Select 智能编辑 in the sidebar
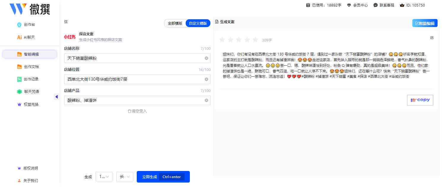442x187 pixels. point(29,54)
